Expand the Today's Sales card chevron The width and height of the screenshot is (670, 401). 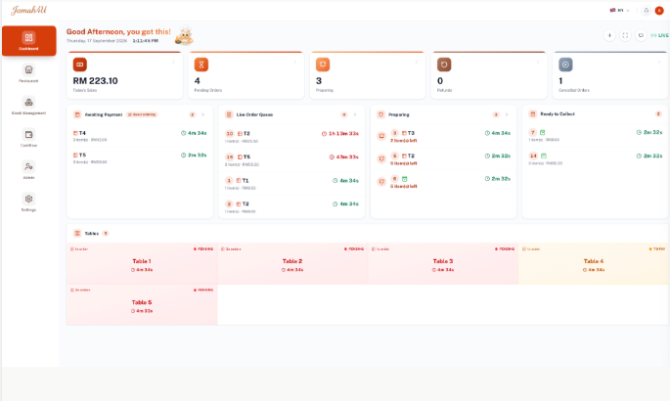173,63
